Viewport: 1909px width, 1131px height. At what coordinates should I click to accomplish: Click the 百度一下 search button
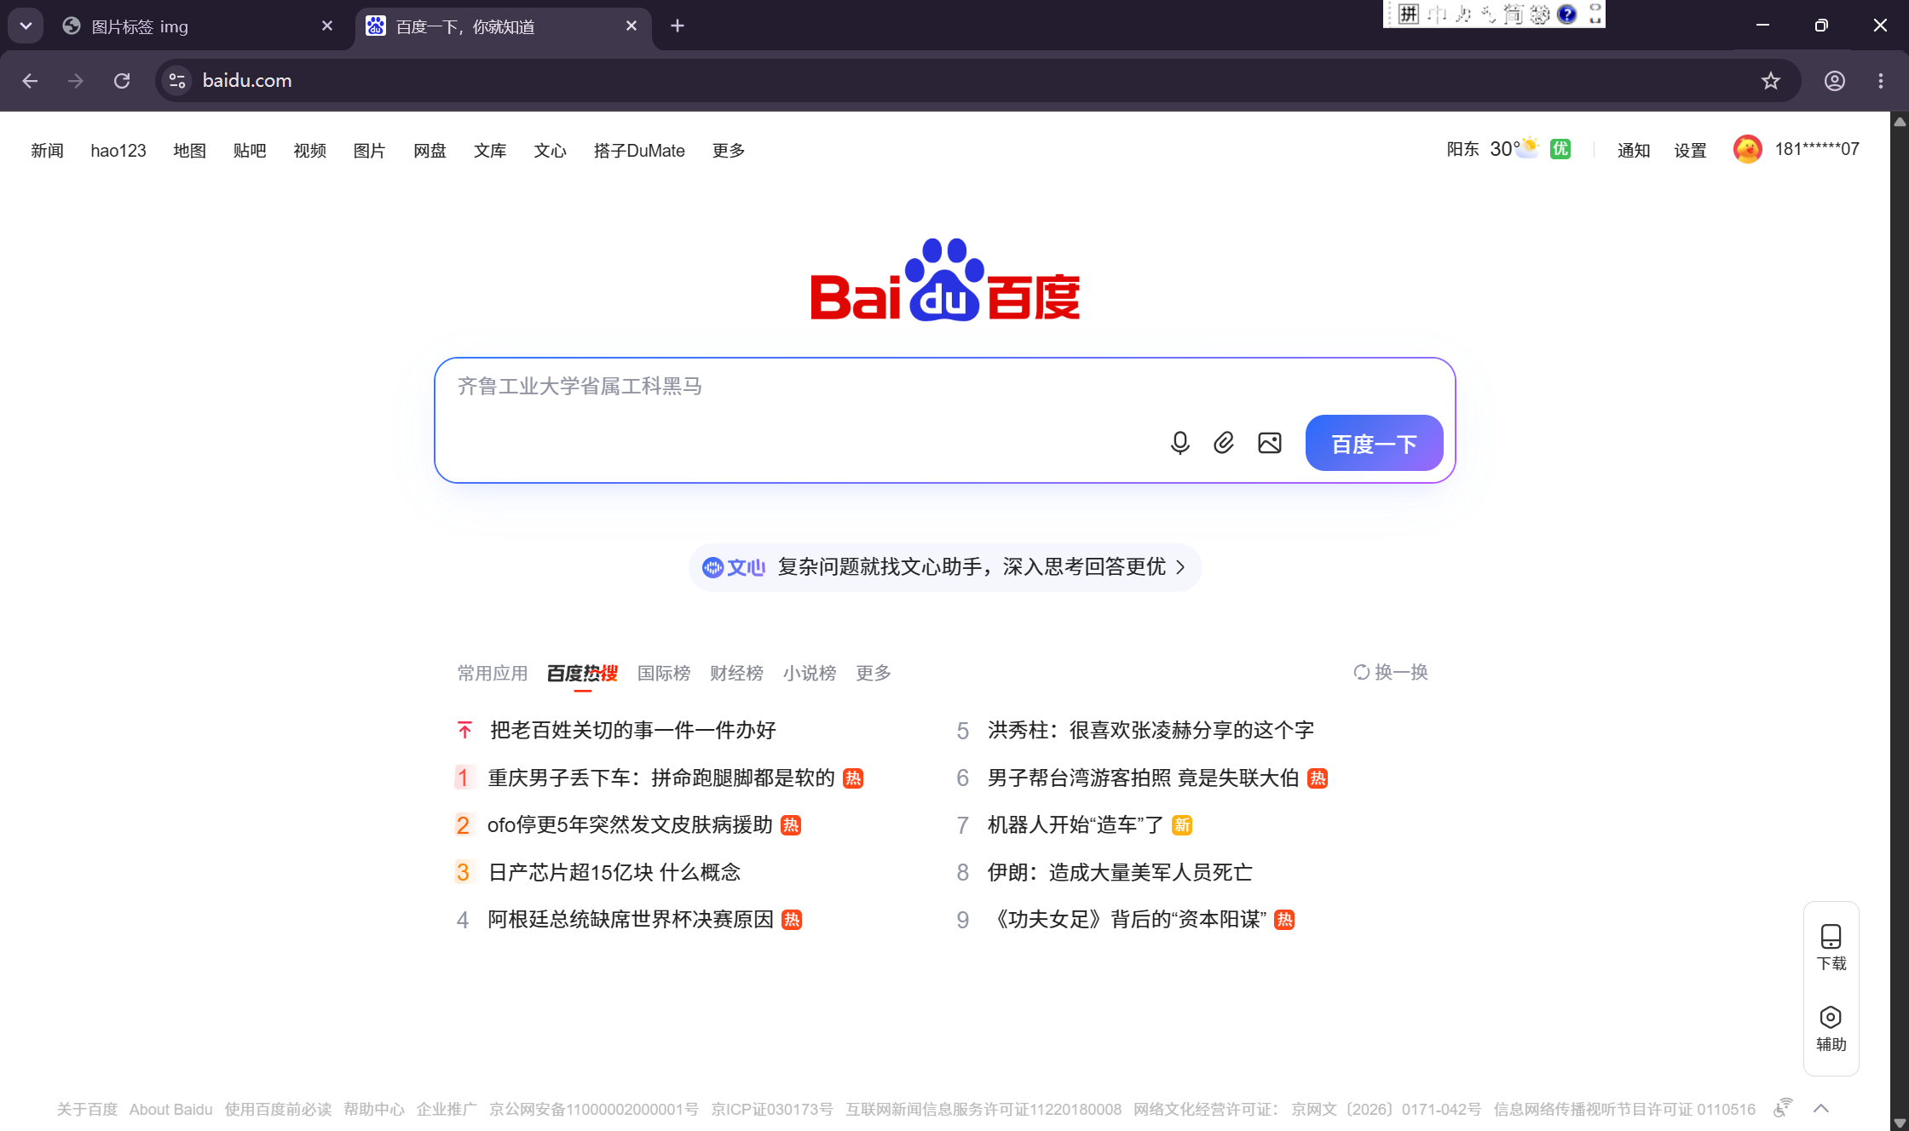tap(1374, 443)
